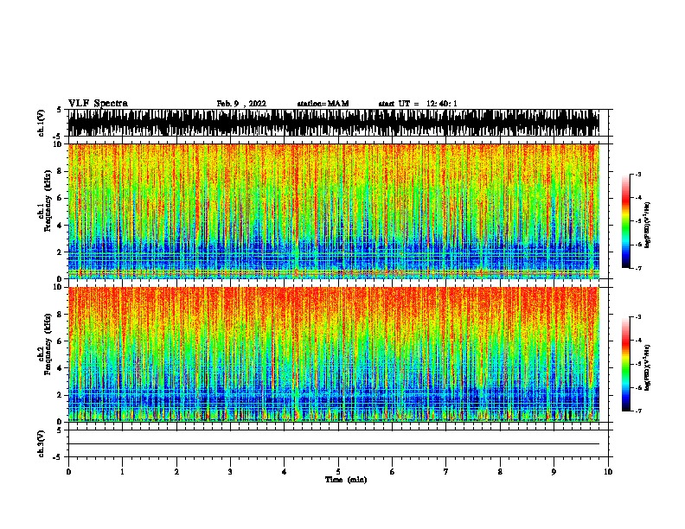
Task: Select the "Time (min)" axis label
Action: tap(346, 480)
